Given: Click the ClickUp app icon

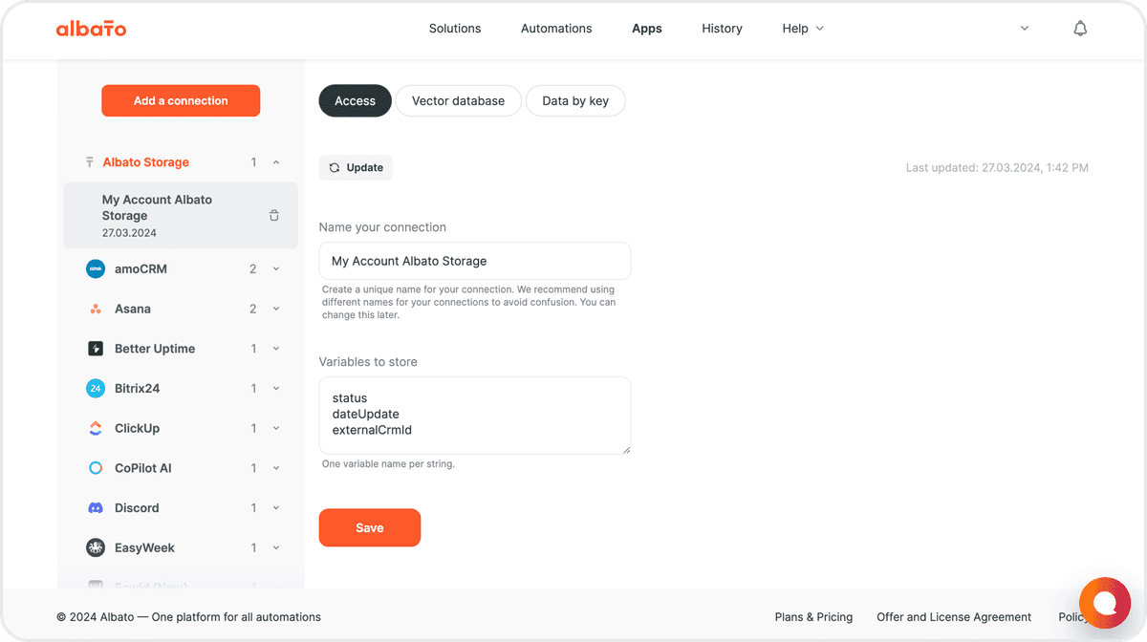Looking at the screenshot, I should pyautogui.click(x=96, y=429).
